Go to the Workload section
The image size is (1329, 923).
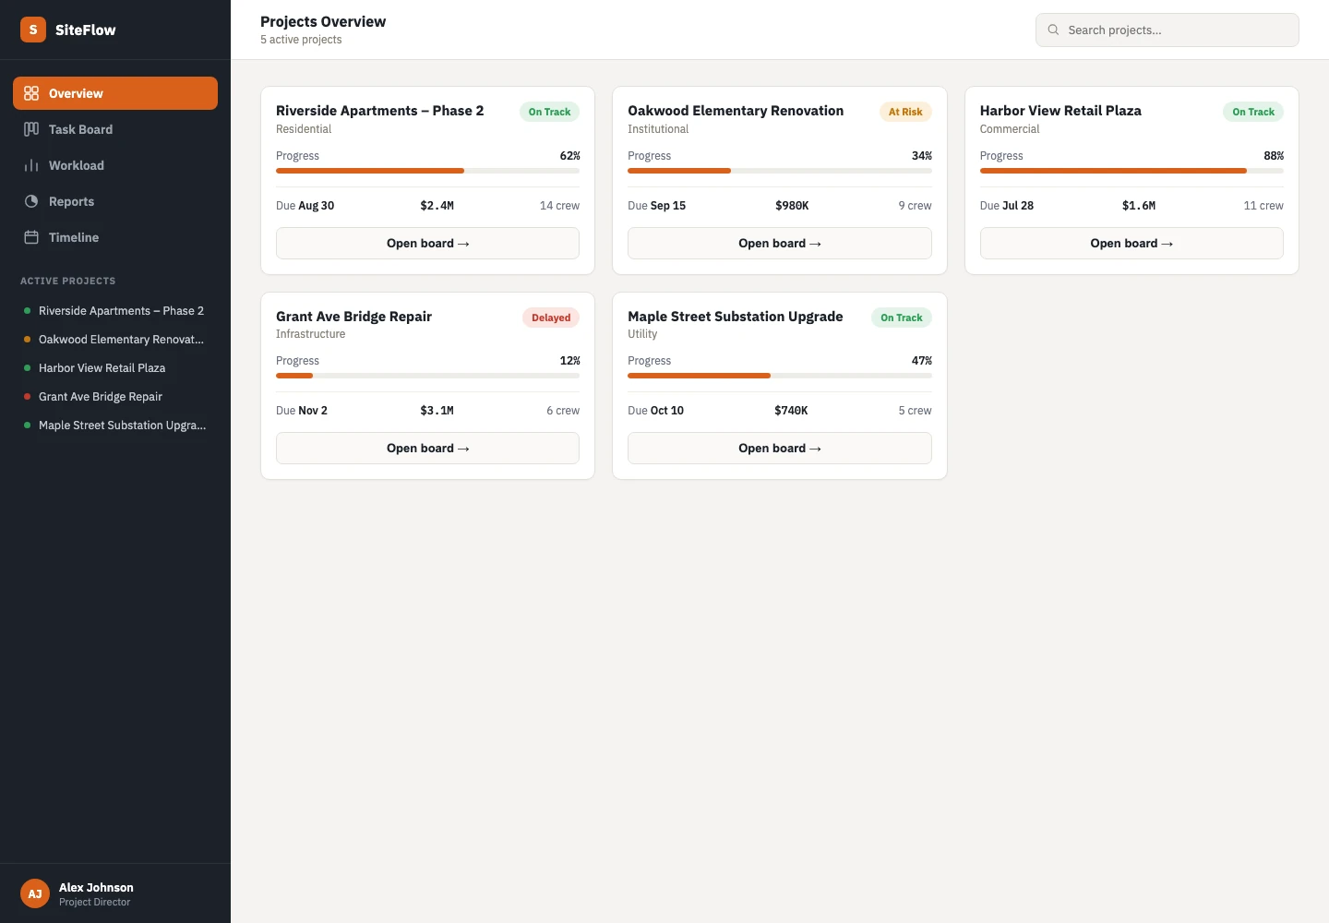(115, 165)
